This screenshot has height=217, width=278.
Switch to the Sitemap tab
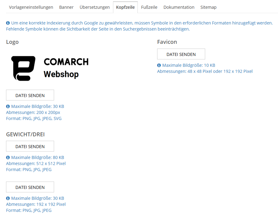point(208,7)
